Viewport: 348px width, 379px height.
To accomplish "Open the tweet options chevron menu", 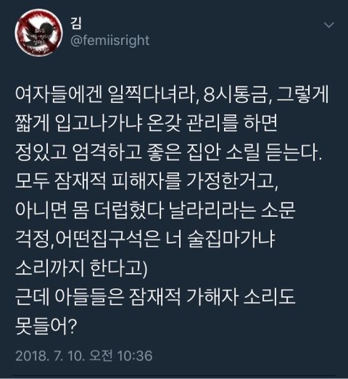I will (329, 25).
